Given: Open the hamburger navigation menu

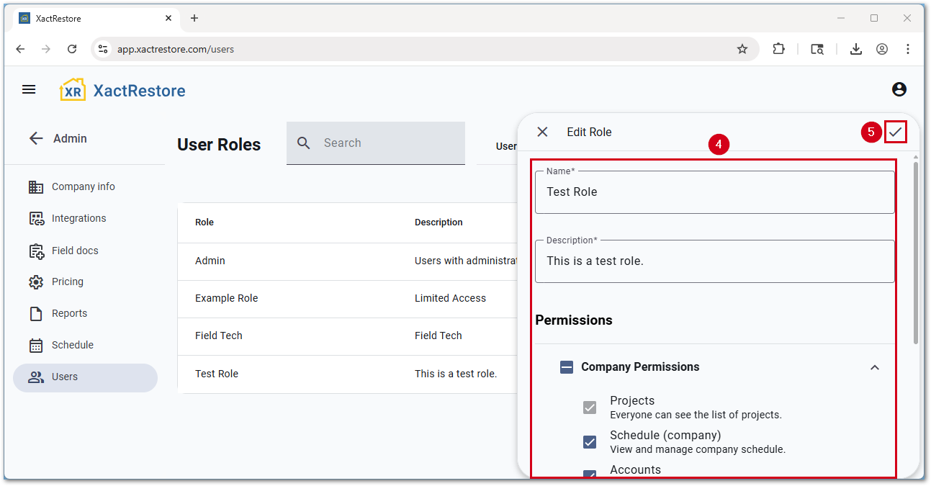Looking at the screenshot, I should pos(29,89).
